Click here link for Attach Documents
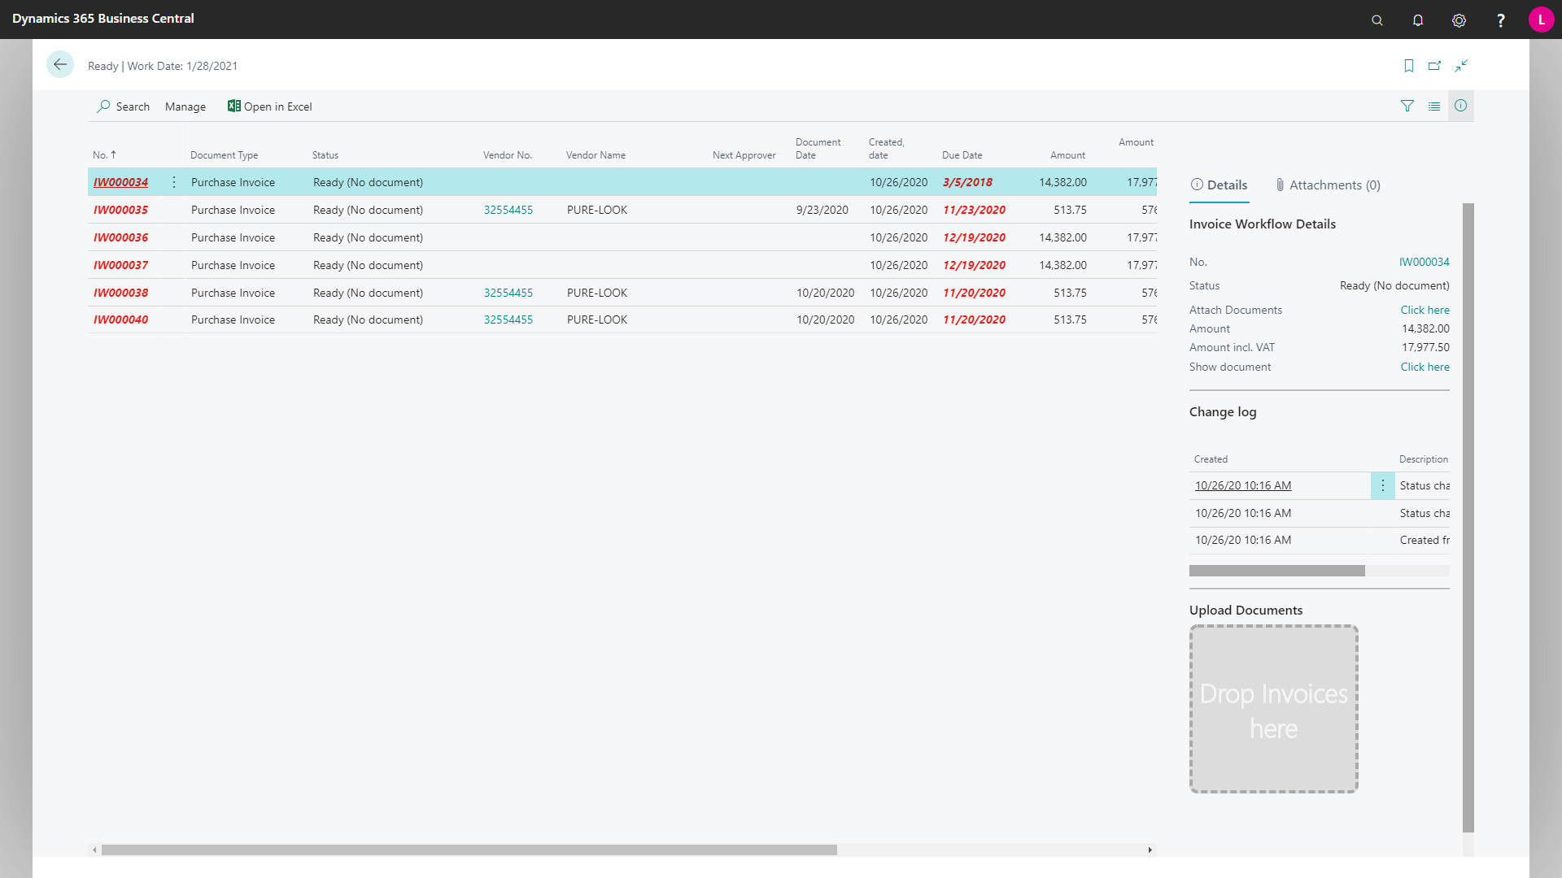The height and width of the screenshot is (878, 1562). [x=1425, y=310]
